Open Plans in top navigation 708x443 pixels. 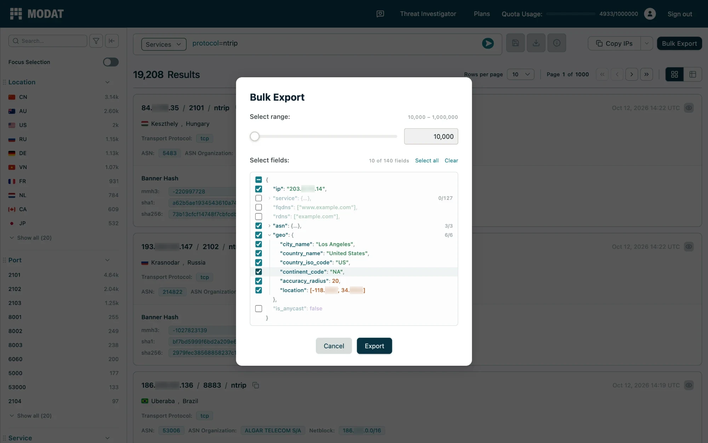[x=482, y=14]
